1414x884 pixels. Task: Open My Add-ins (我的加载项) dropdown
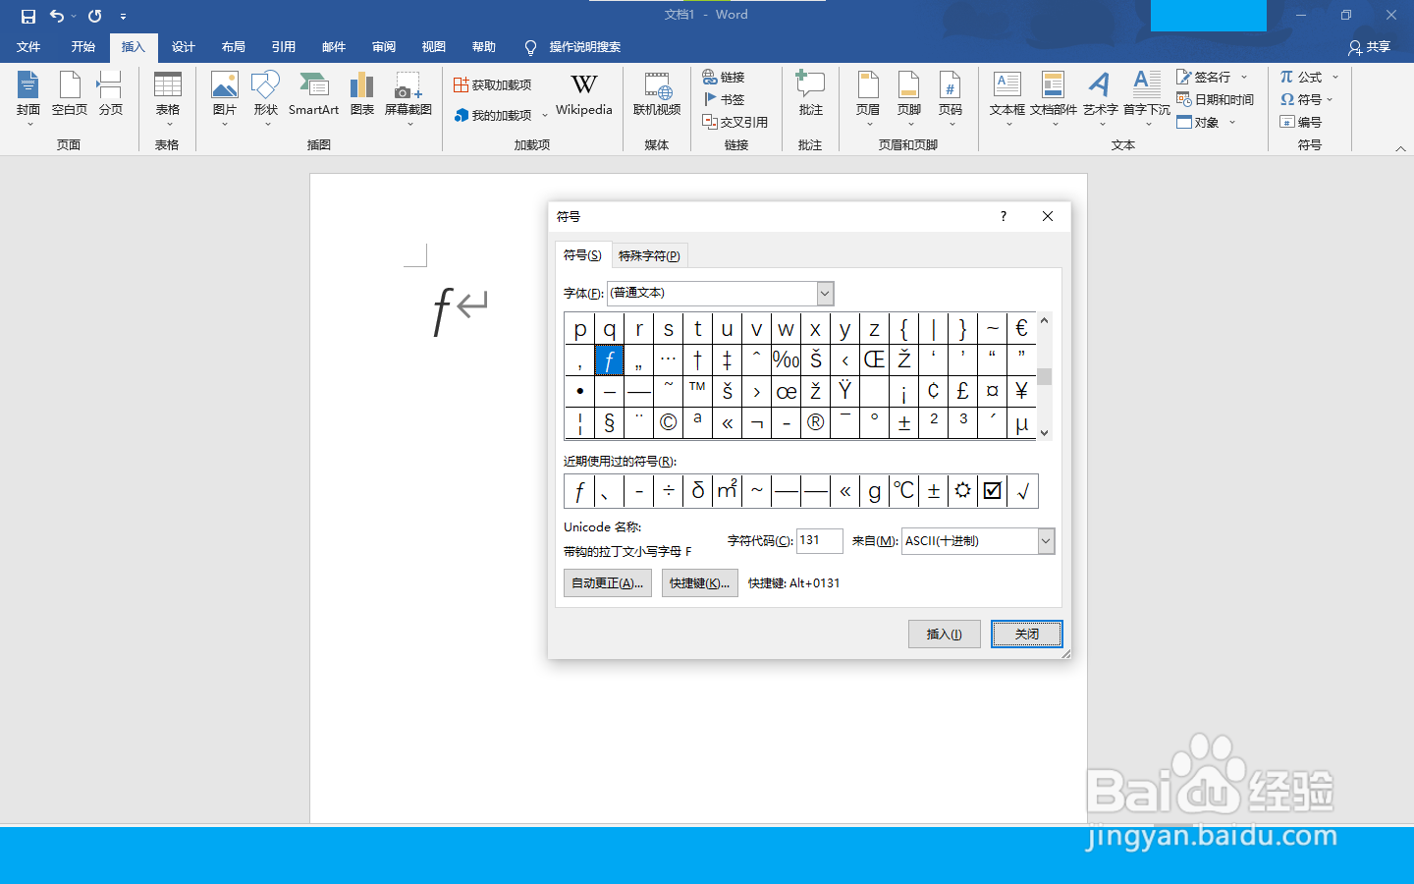501,115
